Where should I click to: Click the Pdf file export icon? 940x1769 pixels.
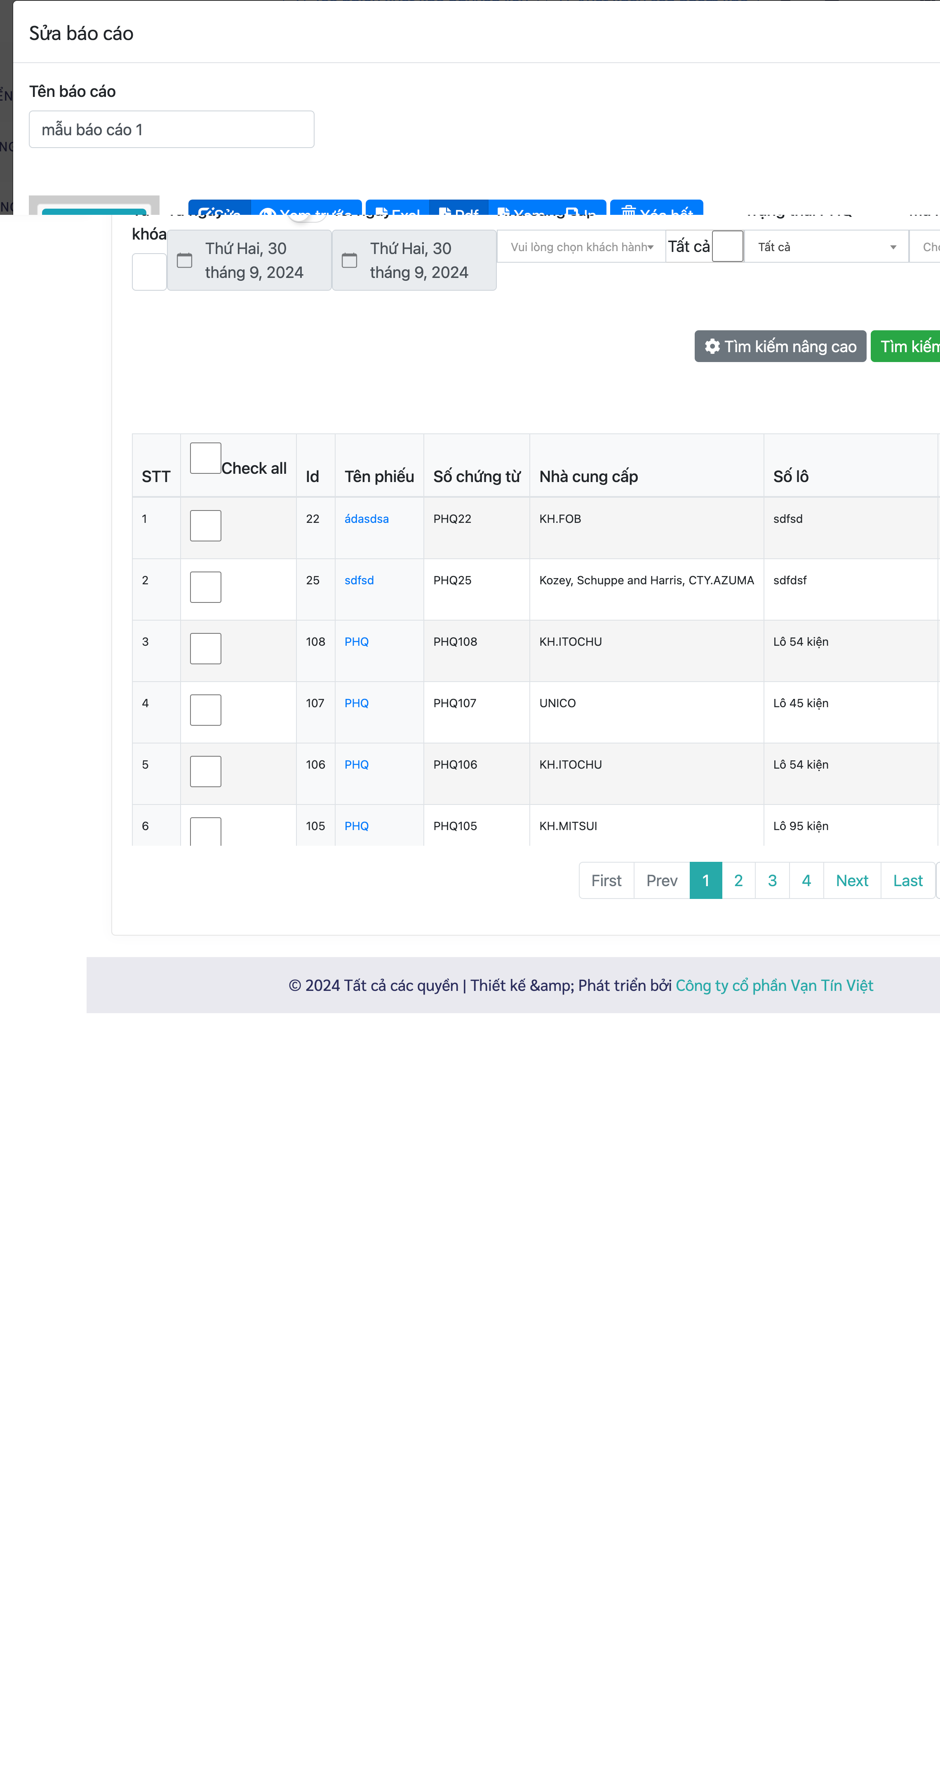(x=444, y=212)
